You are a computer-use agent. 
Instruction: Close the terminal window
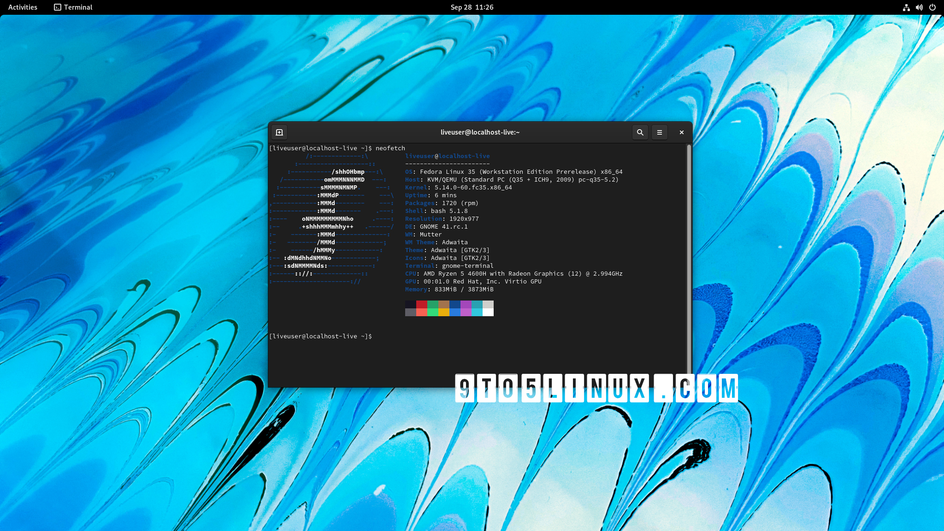681,132
